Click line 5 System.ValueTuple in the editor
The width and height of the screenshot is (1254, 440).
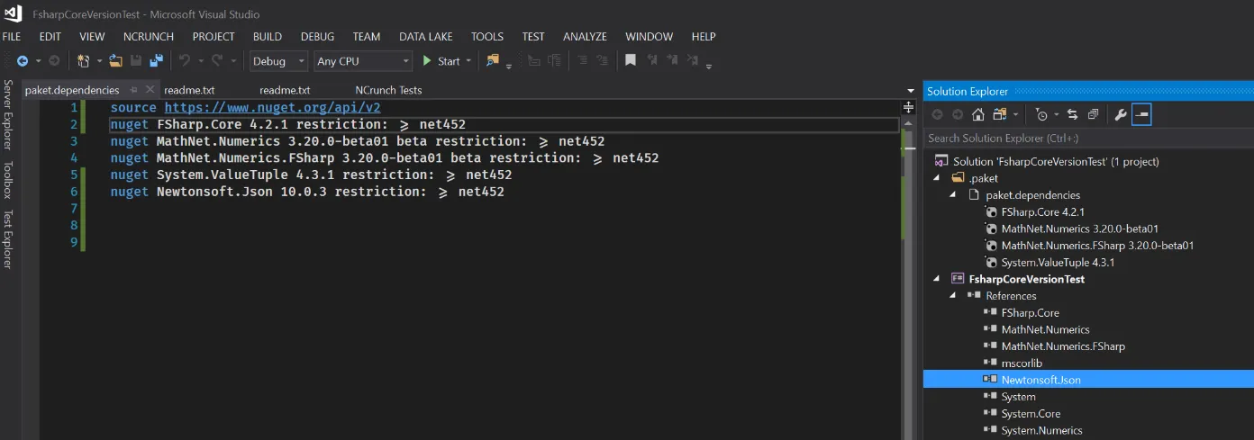coord(311,175)
